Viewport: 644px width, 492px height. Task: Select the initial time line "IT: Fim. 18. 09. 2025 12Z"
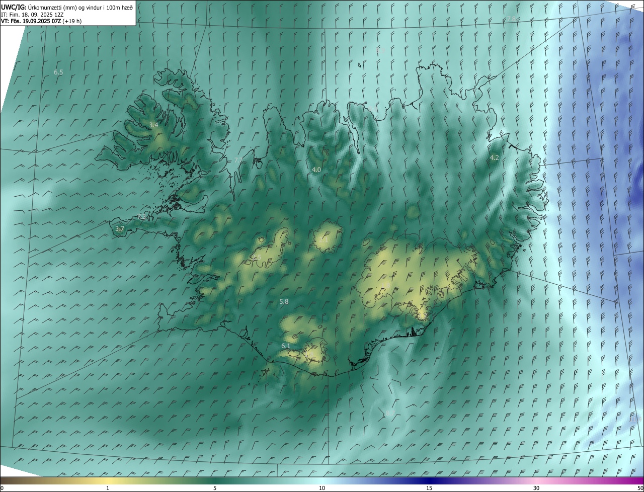point(31,14)
